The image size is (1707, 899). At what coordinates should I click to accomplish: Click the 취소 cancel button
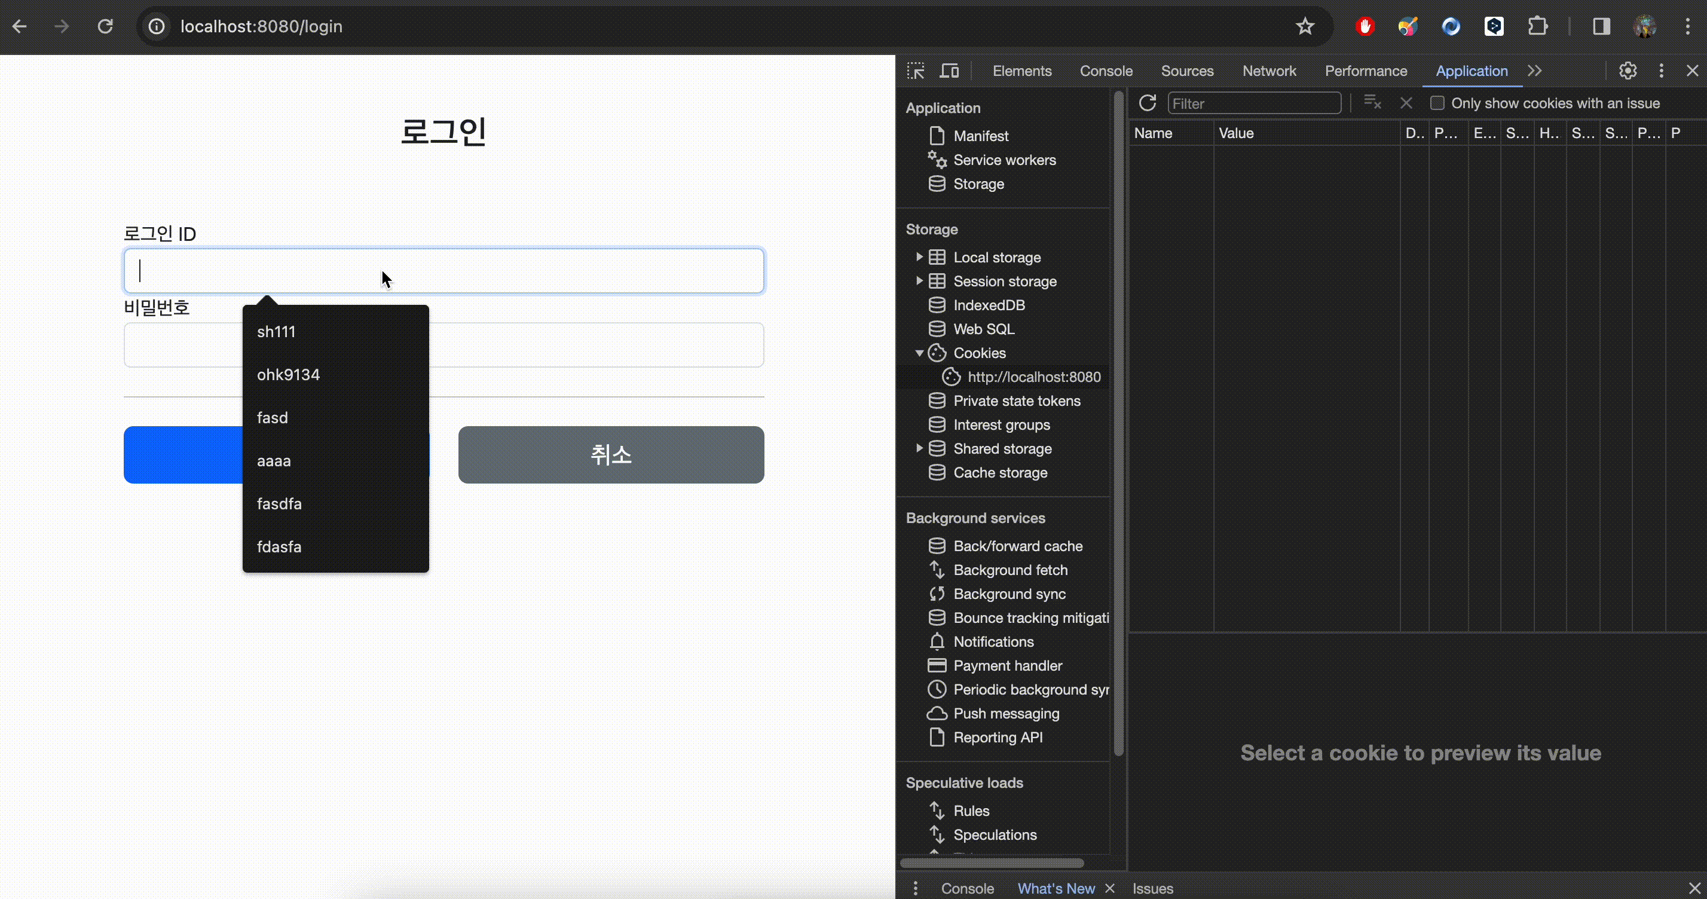coord(610,455)
